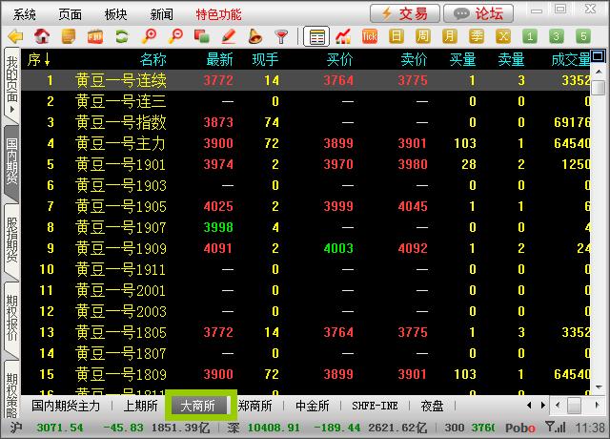Screen dimensions: 610x439
Task: Switch to the 国内期货主力 tab
Action: pos(66,406)
